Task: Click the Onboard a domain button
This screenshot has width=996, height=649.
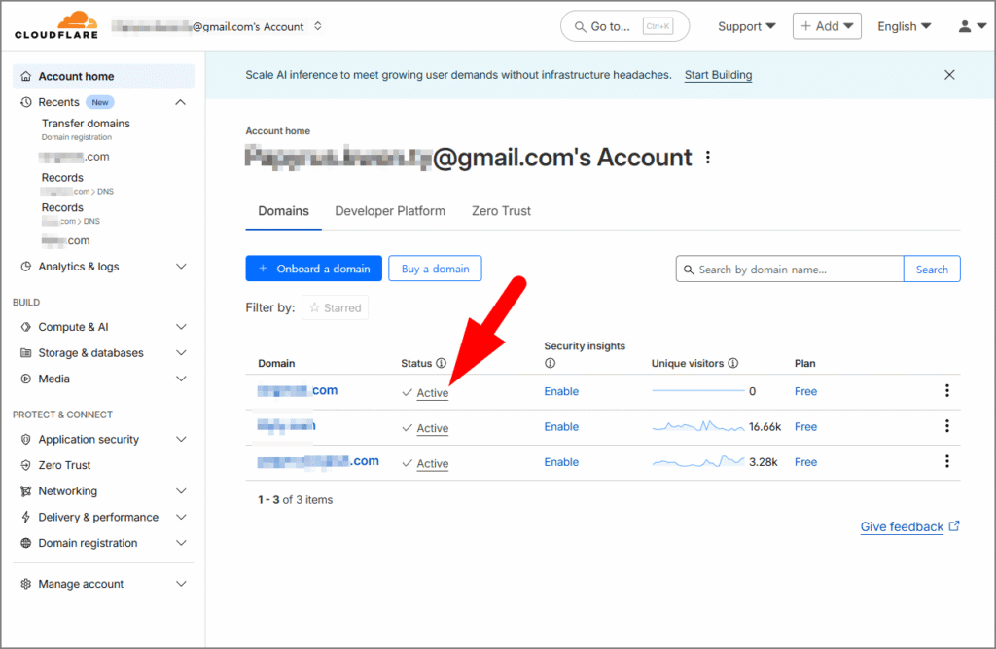Action: 313,269
